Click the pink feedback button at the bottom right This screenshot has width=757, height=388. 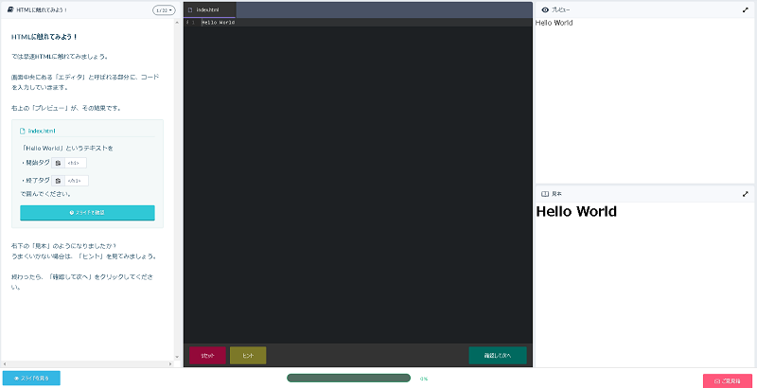coord(728,380)
